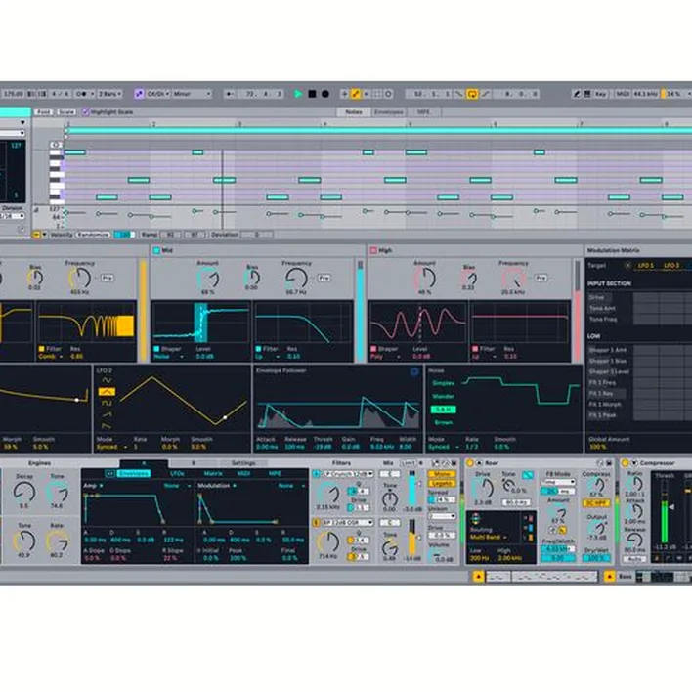Select the sine LFO 2 waveform
The image size is (692, 692).
coord(107,380)
